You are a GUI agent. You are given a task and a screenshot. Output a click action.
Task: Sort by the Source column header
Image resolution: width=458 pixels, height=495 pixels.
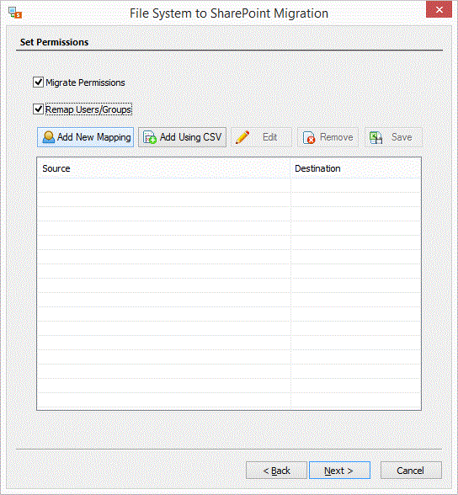coord(163,168)
